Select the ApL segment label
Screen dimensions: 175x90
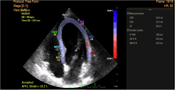[82, 21]
